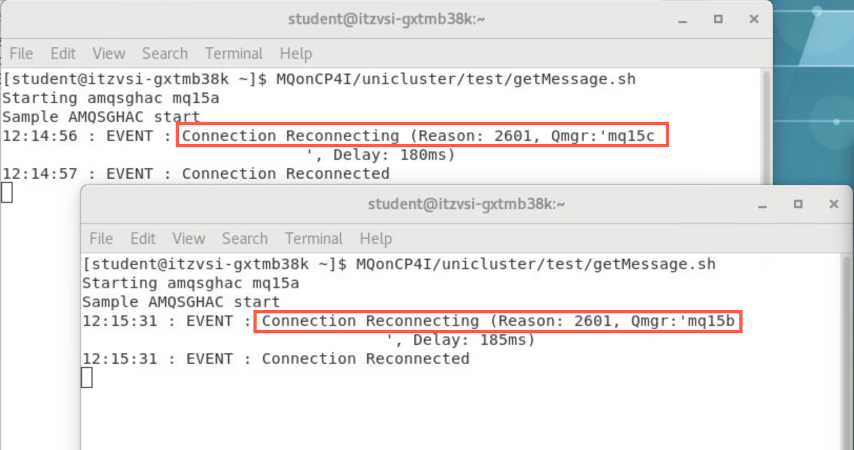
Task: Open Terminal menu in back terminal window
Action: point(233,54)
